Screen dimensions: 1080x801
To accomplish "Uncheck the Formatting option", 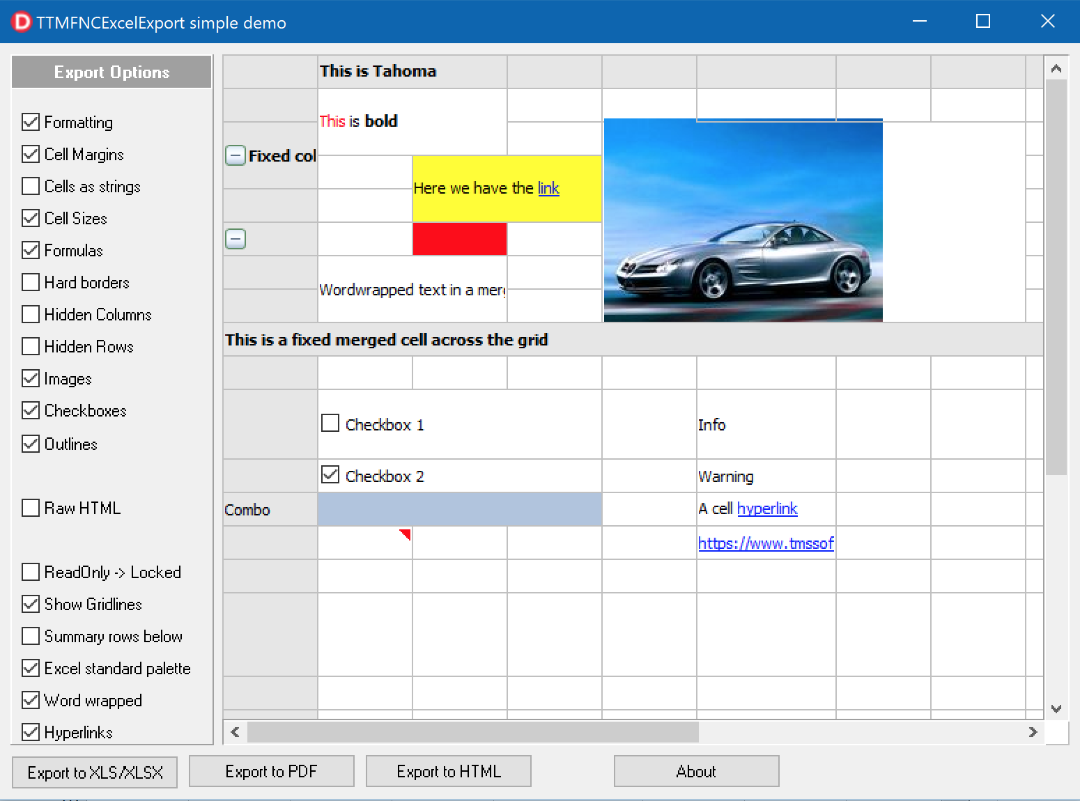I will click(31, 122).
